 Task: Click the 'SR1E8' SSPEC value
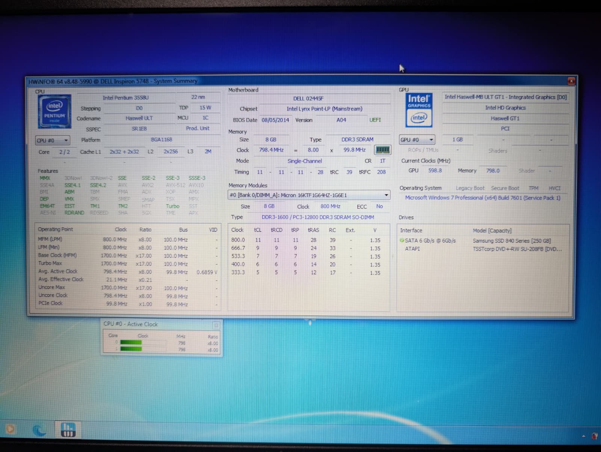(x=139, y=129)
